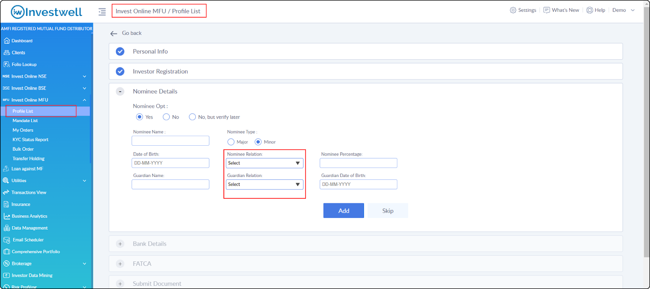Click the Guardian Name input field
Screen dimensions: 650x289
click(x=171, y=184)
